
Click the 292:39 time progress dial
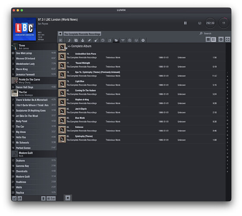click(210, 23)
